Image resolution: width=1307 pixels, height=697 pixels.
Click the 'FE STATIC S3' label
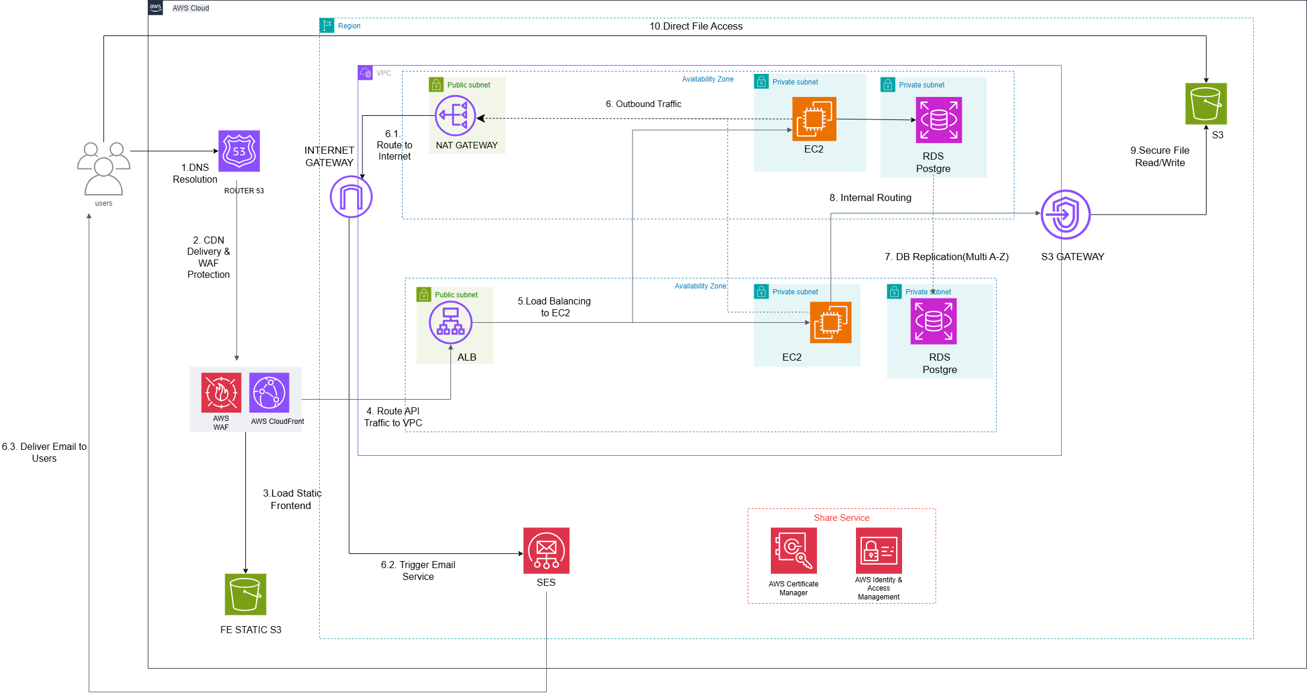pyautogui.click(x=251, y=630)
